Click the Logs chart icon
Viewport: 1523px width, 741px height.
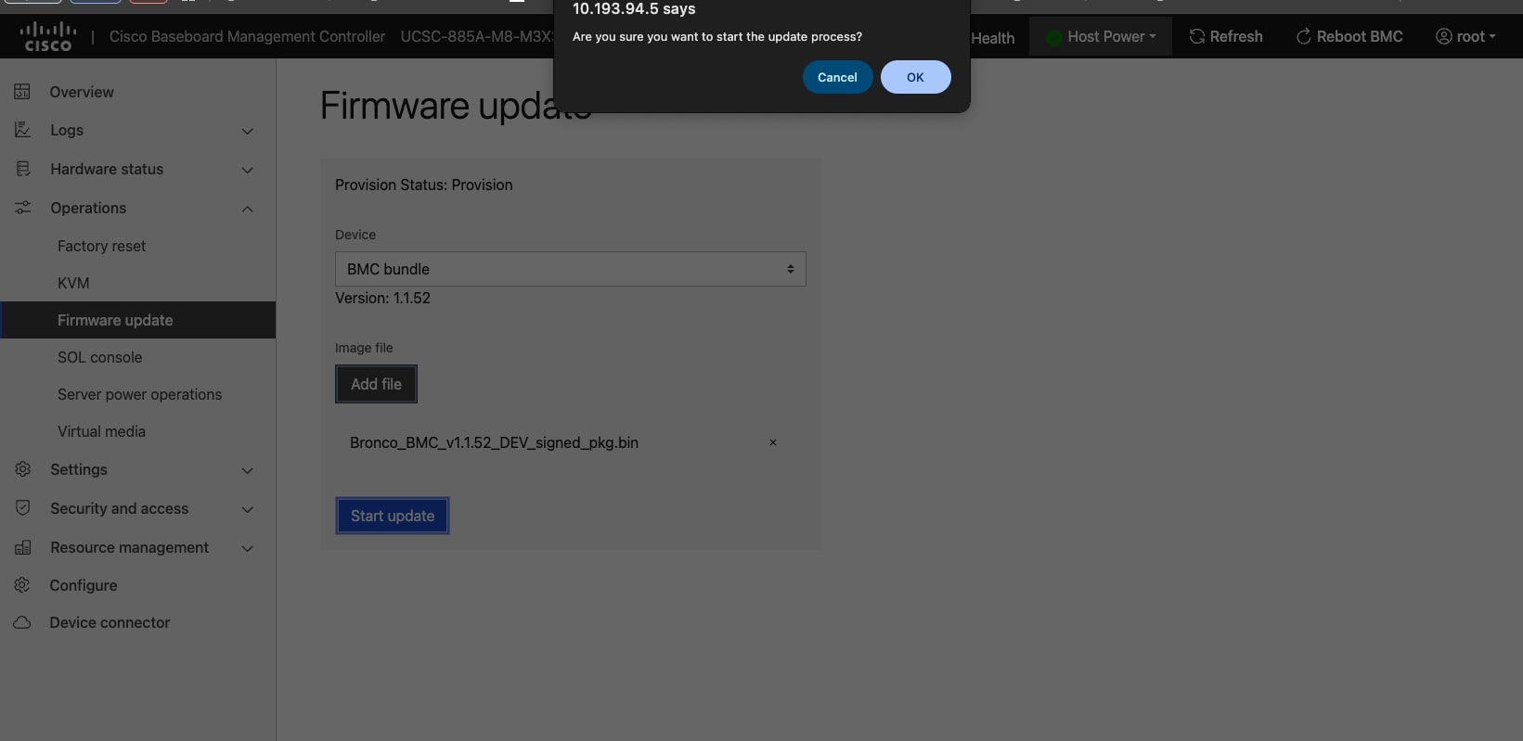[x=22, y=130]
